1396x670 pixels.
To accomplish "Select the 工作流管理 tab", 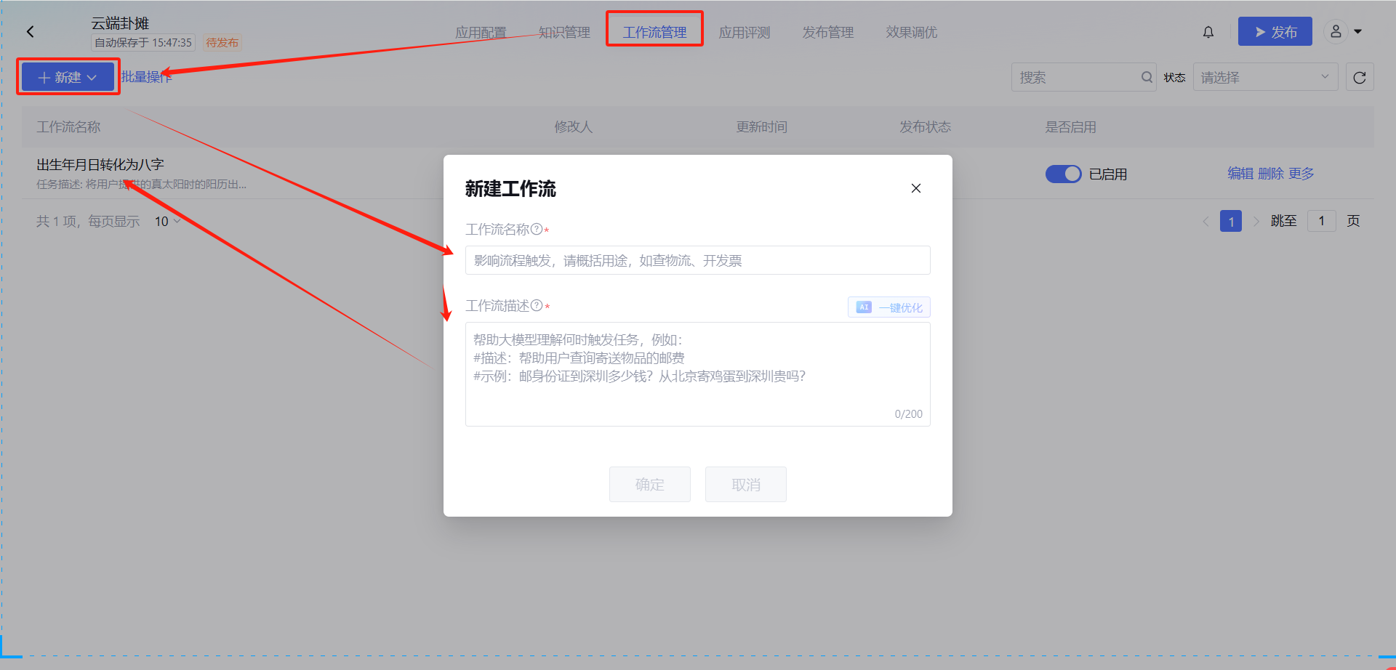I will pos(654,32).
